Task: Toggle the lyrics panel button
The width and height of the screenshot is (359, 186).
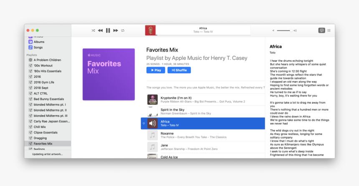Action: 321,30
